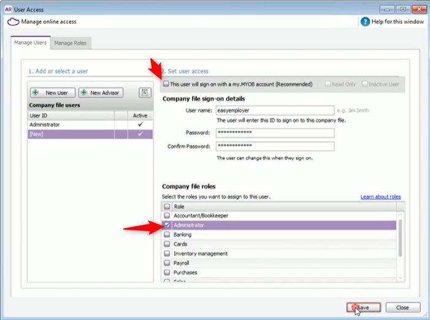Tick the Cards role checkbox

point(167,244)
